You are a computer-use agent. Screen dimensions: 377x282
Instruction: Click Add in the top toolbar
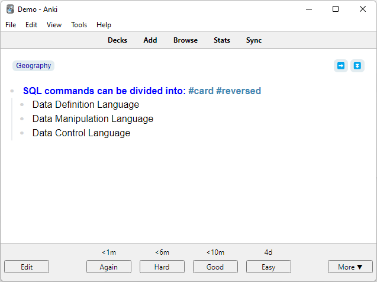pos(150,40)
